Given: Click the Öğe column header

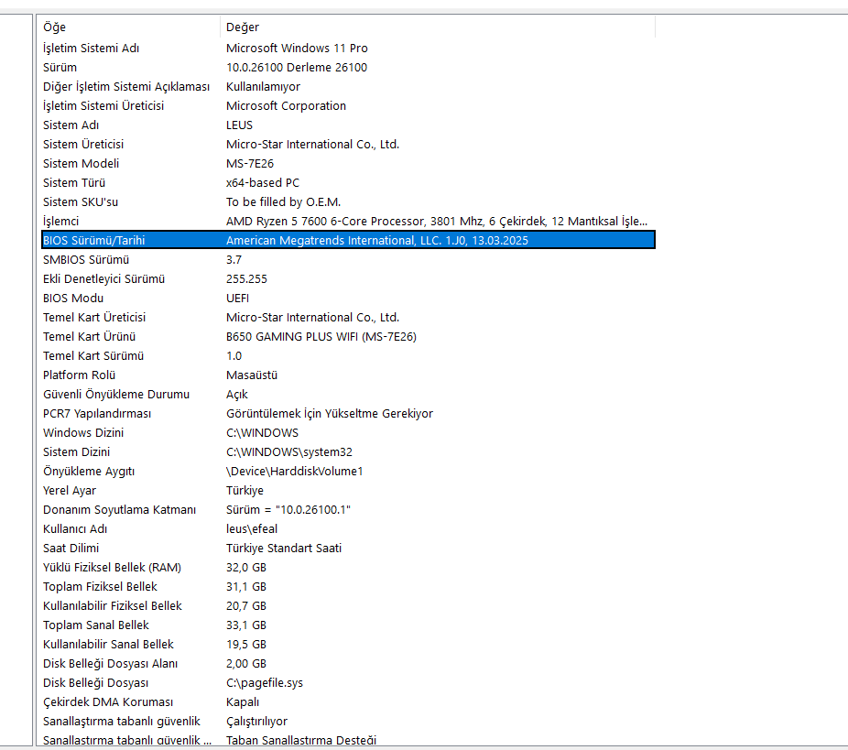Looking at the screenshot, I should point(130,27).
